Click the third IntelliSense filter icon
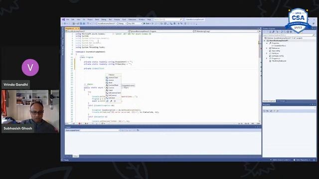319x179 pixels. (115, 101)
